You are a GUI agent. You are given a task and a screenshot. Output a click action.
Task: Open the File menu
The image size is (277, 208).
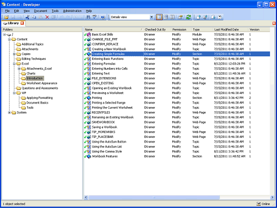coord(7,11)
